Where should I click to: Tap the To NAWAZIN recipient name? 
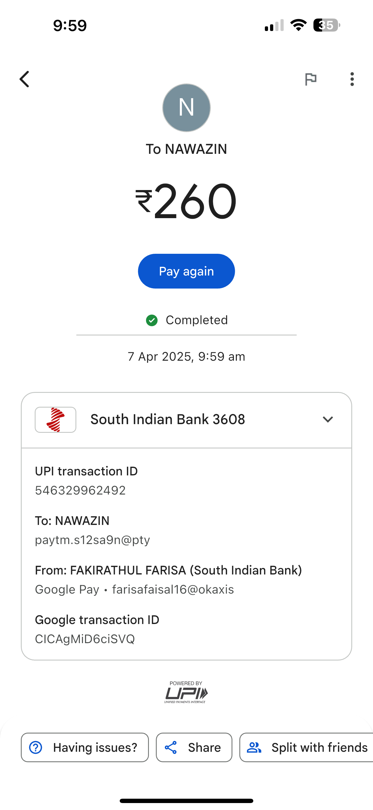[186, 149]
